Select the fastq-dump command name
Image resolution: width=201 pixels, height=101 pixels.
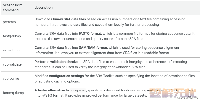coord(12,36)
